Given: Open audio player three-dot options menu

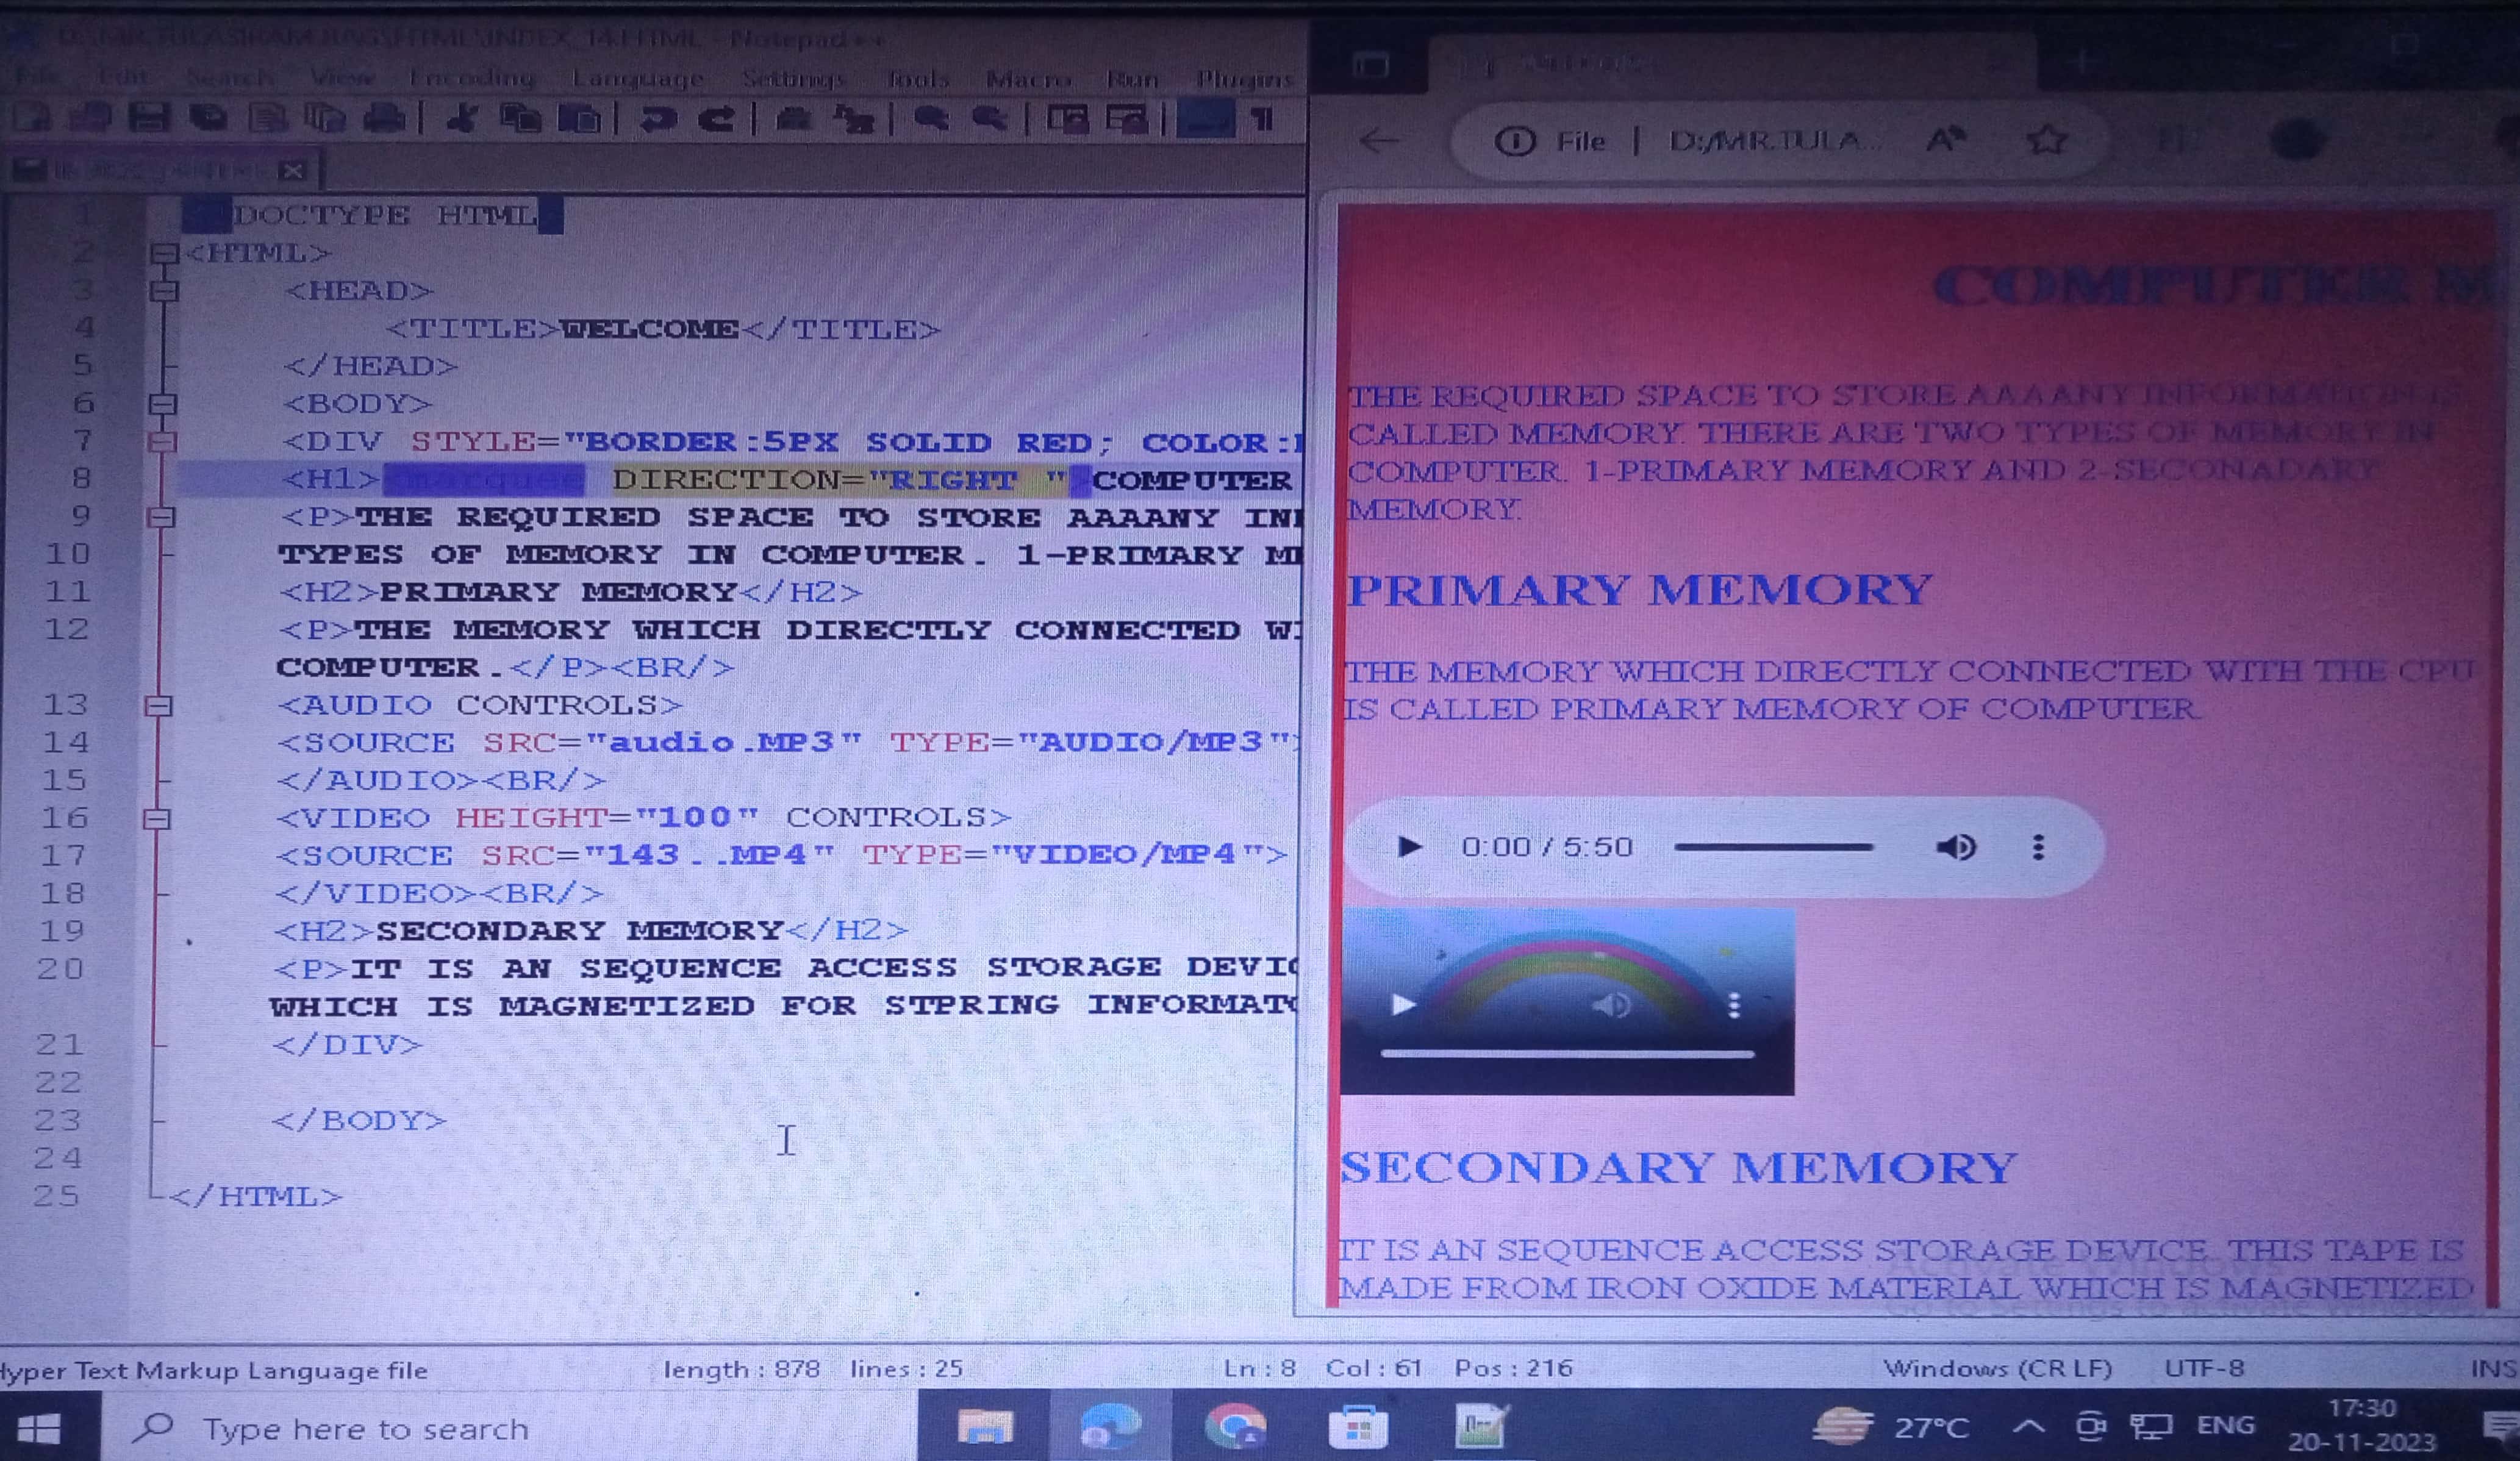Looking at the screenshot, I should (2038, 847).
